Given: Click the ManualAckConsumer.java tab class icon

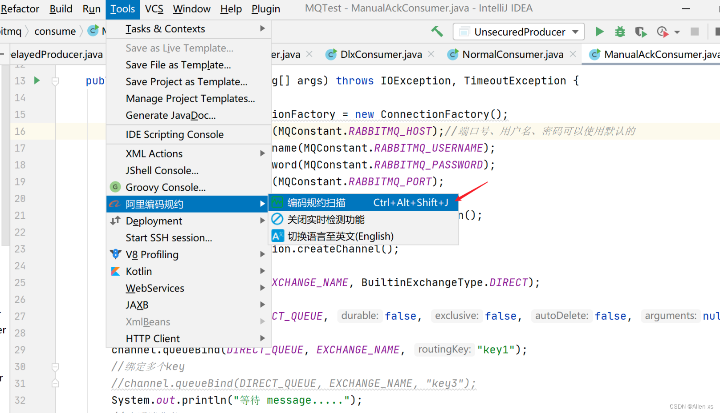Looking at the screenshot, I should click(x=594, y=54).
